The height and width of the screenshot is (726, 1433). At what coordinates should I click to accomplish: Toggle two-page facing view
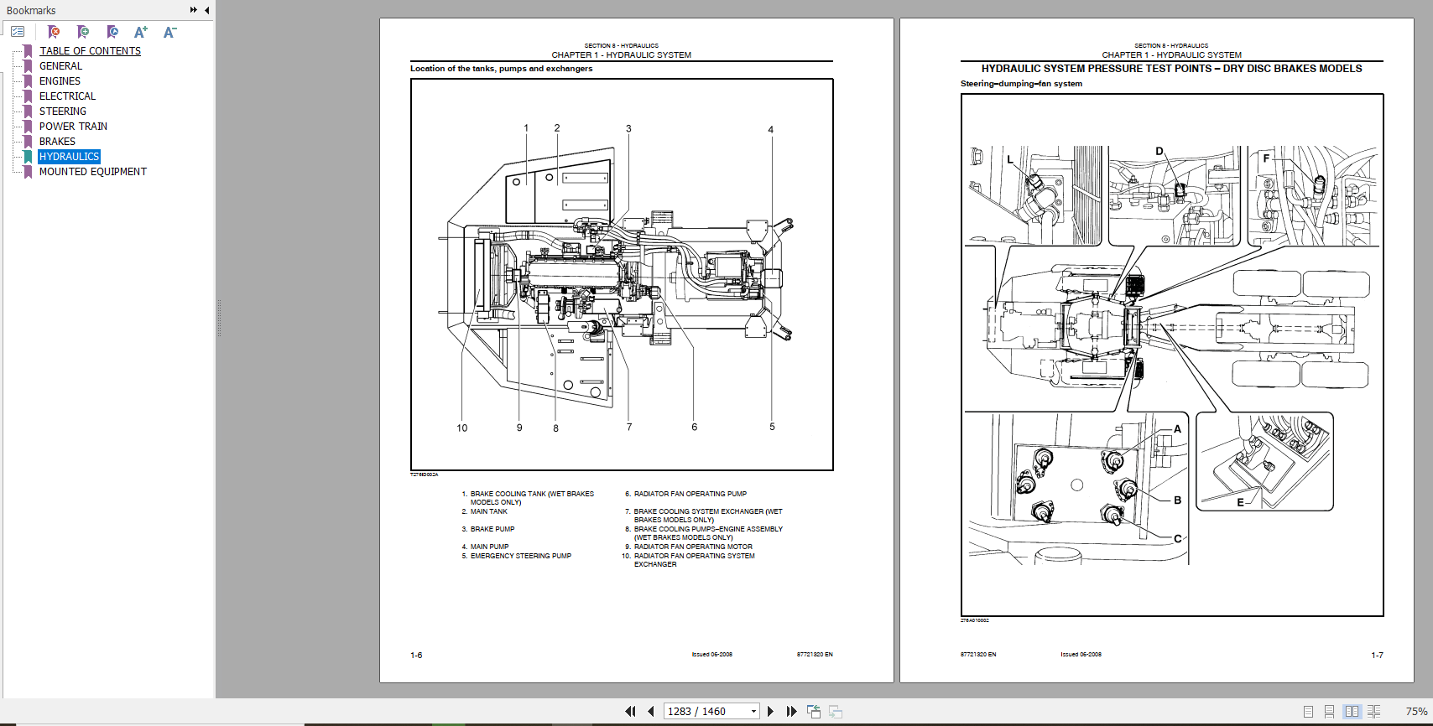click(x=1351, y=711)
